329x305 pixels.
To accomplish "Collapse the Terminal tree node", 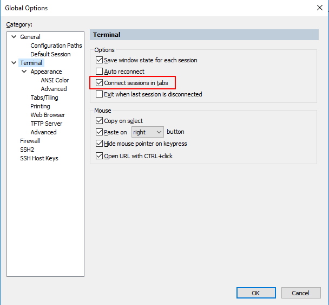I will (x=14, y=63).
